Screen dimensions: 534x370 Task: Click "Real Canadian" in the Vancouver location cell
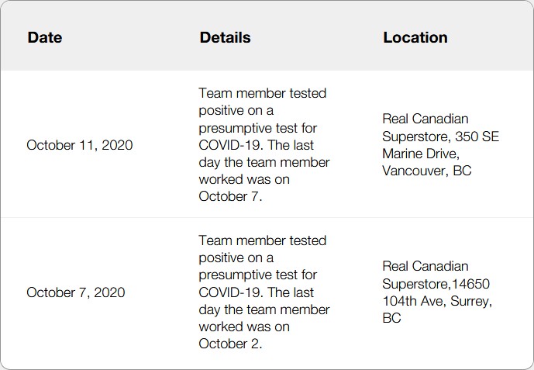click(x=425, y=119)
